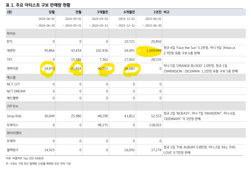Click the date '2023-06-01'
Screen dimensions: 251x173
tap(153, 19)
